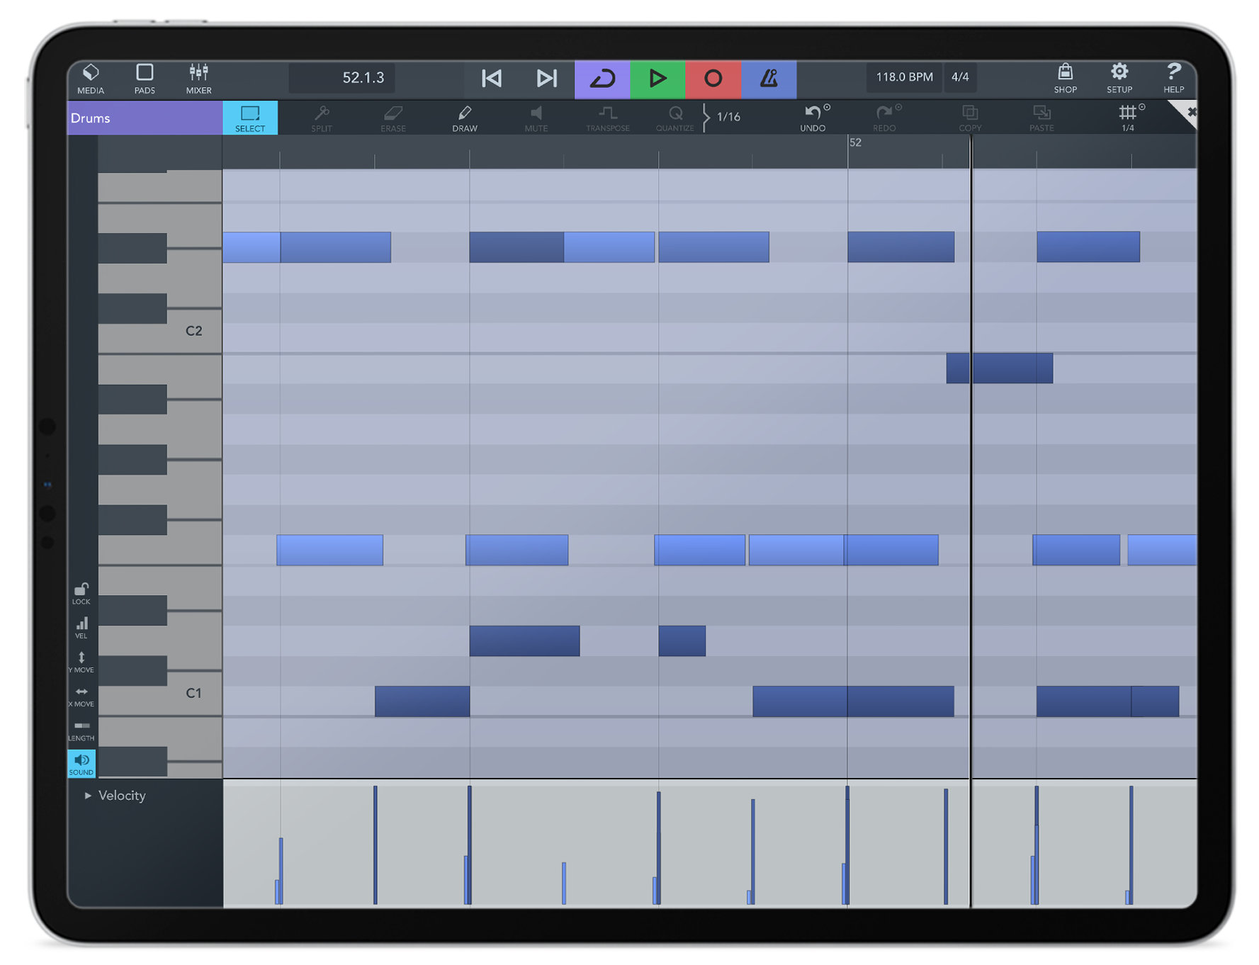The width and height of the screenshot is (1259, 965).
Task: Select the Erase tool
Action: pos(393,118)
